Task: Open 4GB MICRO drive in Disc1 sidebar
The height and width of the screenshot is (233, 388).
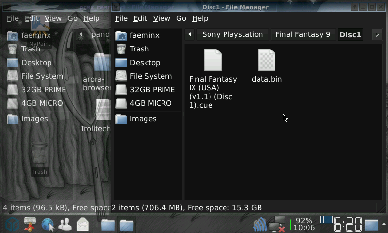Action: (x=150, y=103)
